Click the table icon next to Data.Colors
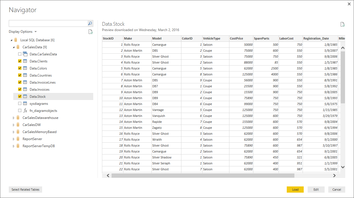 coord(25,68)
